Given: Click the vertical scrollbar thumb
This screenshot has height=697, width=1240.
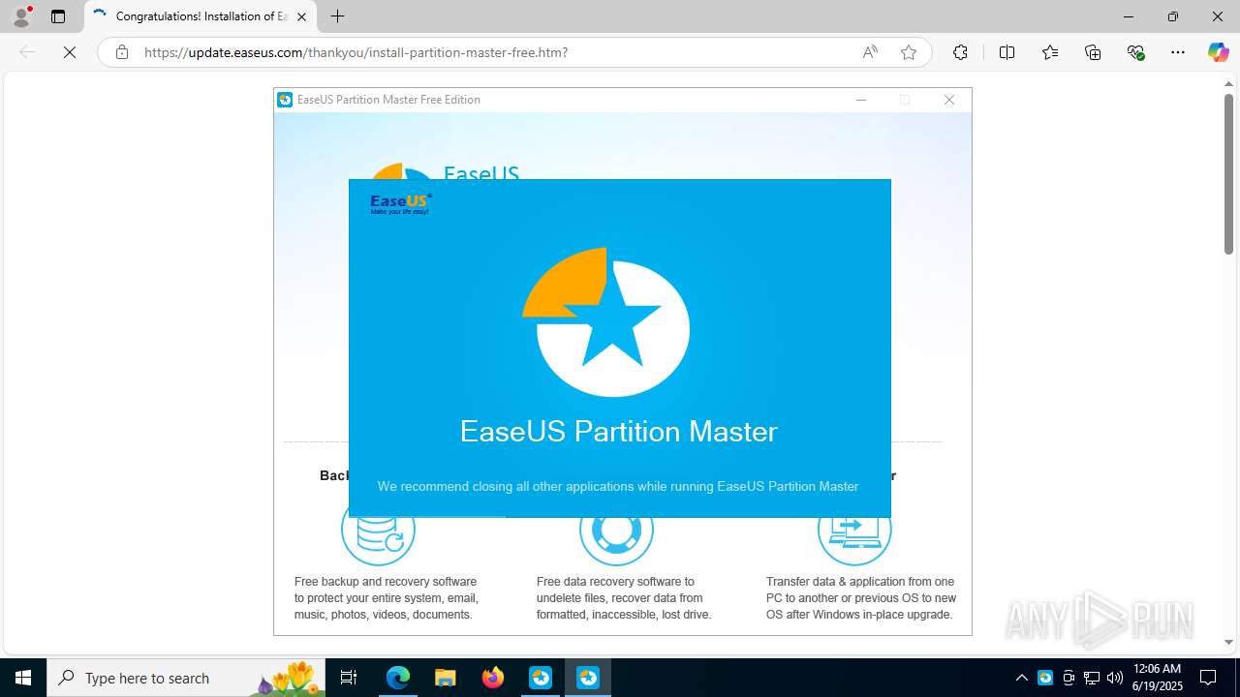Looking at the screenshot, I should click(1228, 174).
